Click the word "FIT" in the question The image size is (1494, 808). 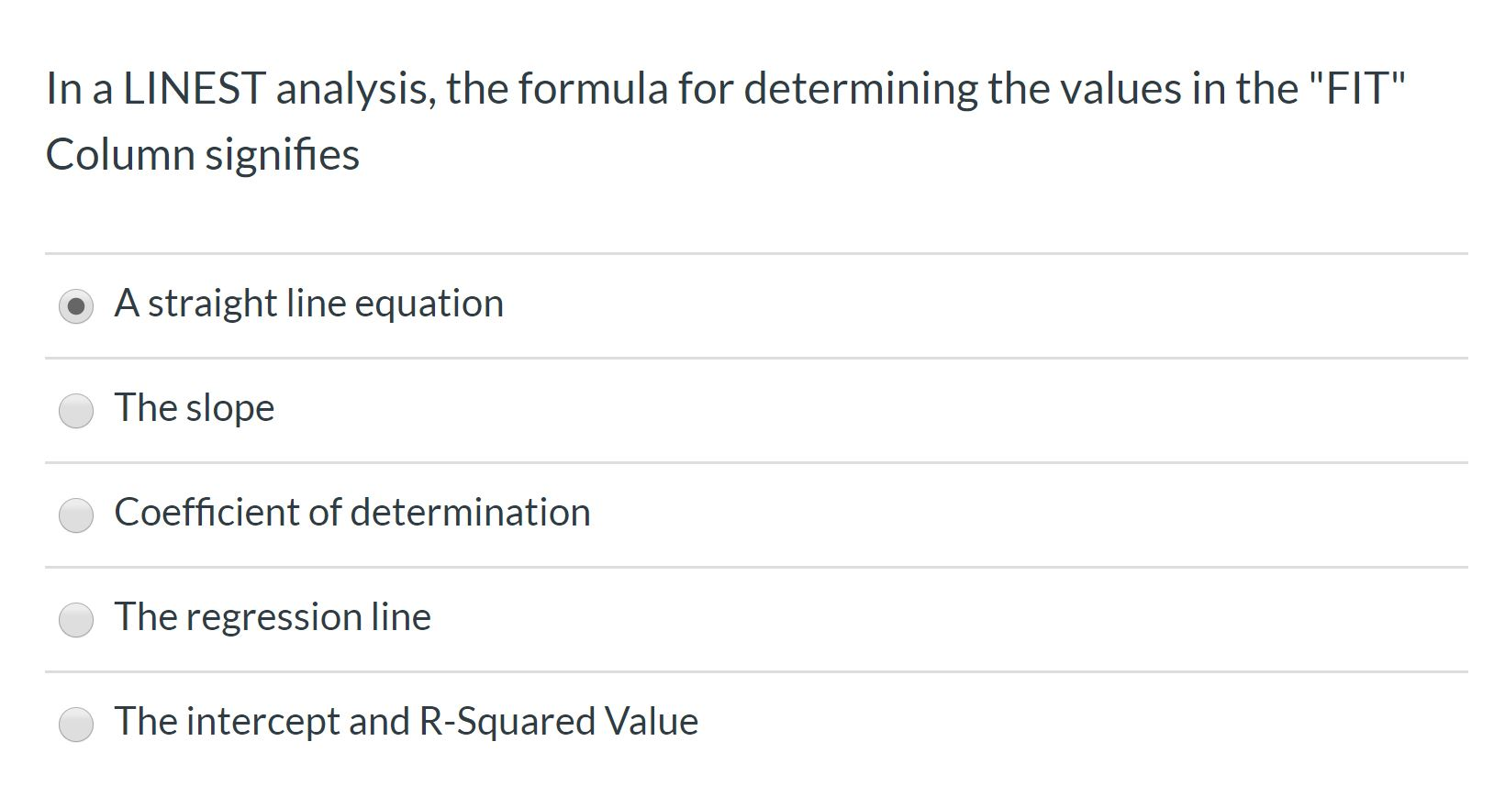pyautogui.click(x=1358, y=87)
